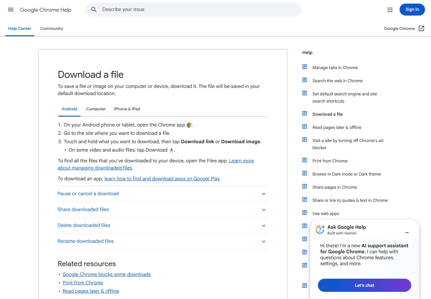Open Manage tabs in Chrome sidebar article
Image resolution: width=431 pixels, height=299 pixels.
click(x=335, y=68)
